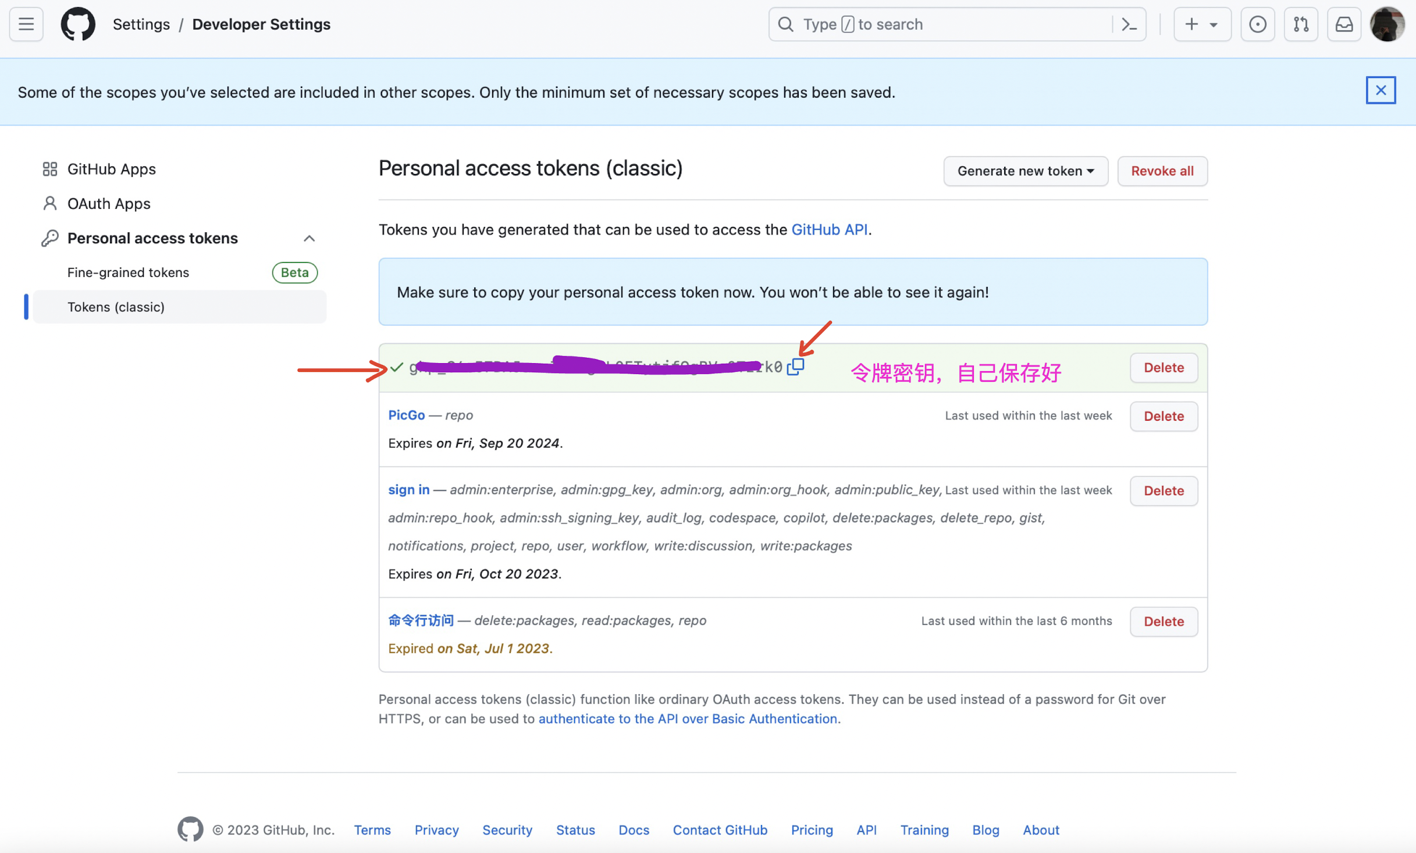Copy the new token to clipboard
The image size is (1416, 853).
(x=795, y=367)
